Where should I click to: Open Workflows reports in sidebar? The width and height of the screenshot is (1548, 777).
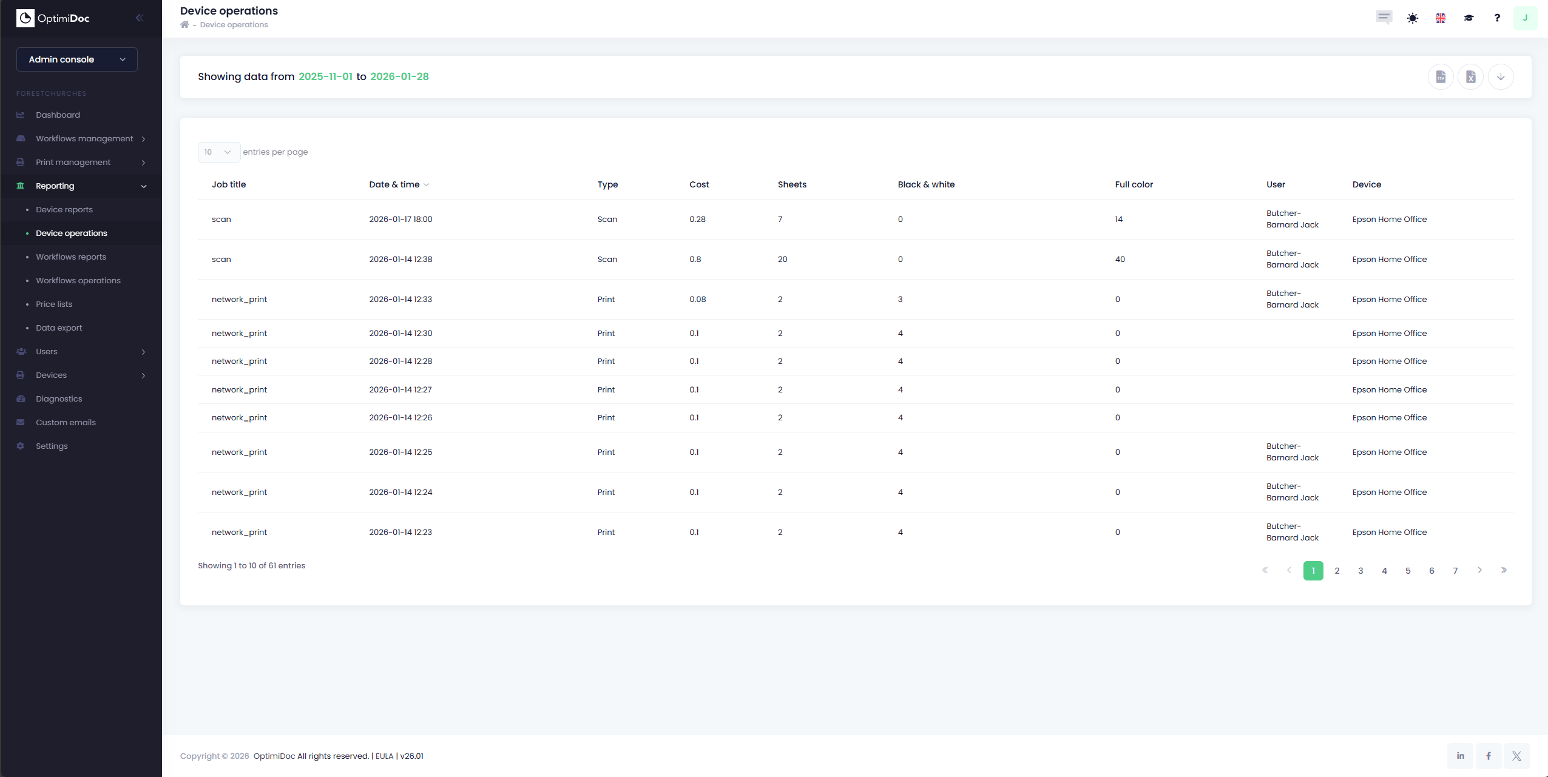71,257
